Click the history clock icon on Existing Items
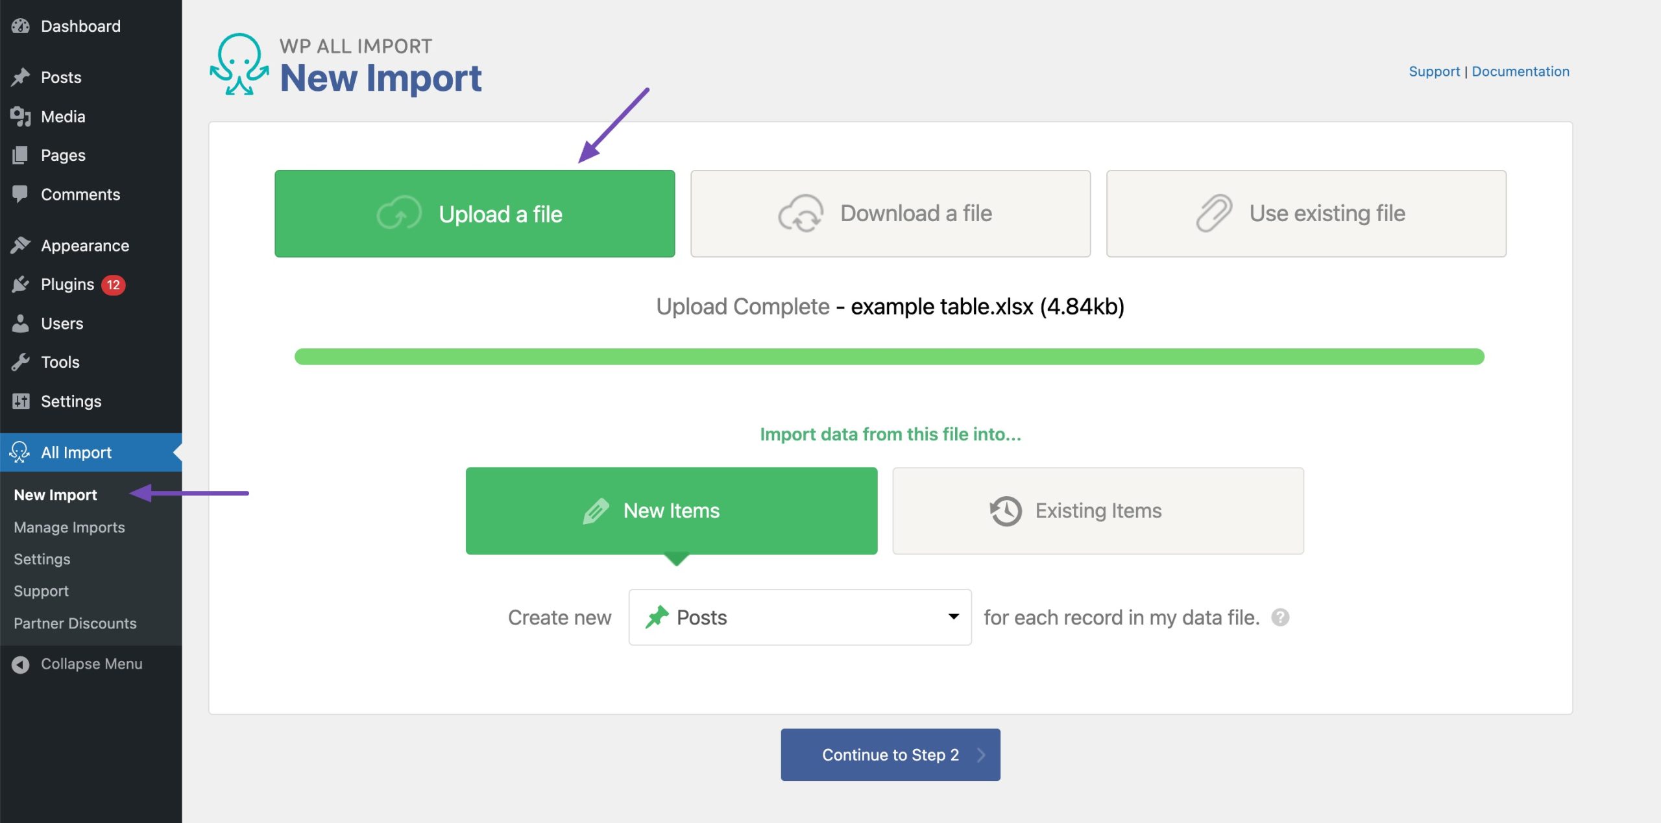1661x823 pixels. [1006, 511]
